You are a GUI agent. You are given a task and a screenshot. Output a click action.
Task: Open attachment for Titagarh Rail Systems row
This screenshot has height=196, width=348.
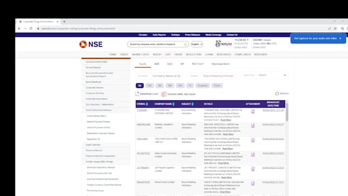(x=253, y=112)
